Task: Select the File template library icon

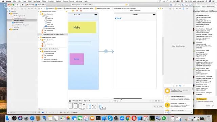Action: (x=173, y=86)
